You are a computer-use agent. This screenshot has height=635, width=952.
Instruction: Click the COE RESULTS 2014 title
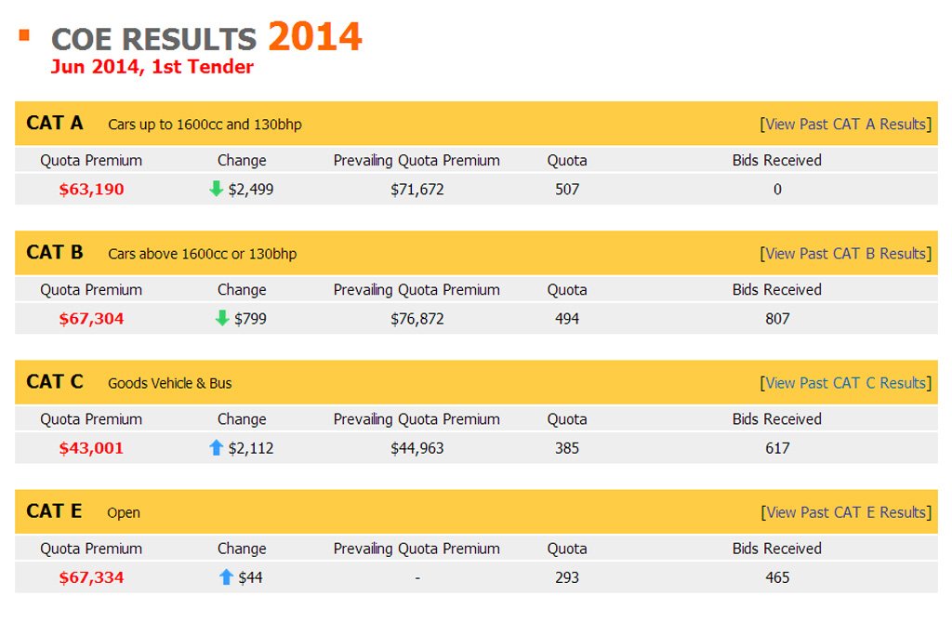[x=206, y=37]
